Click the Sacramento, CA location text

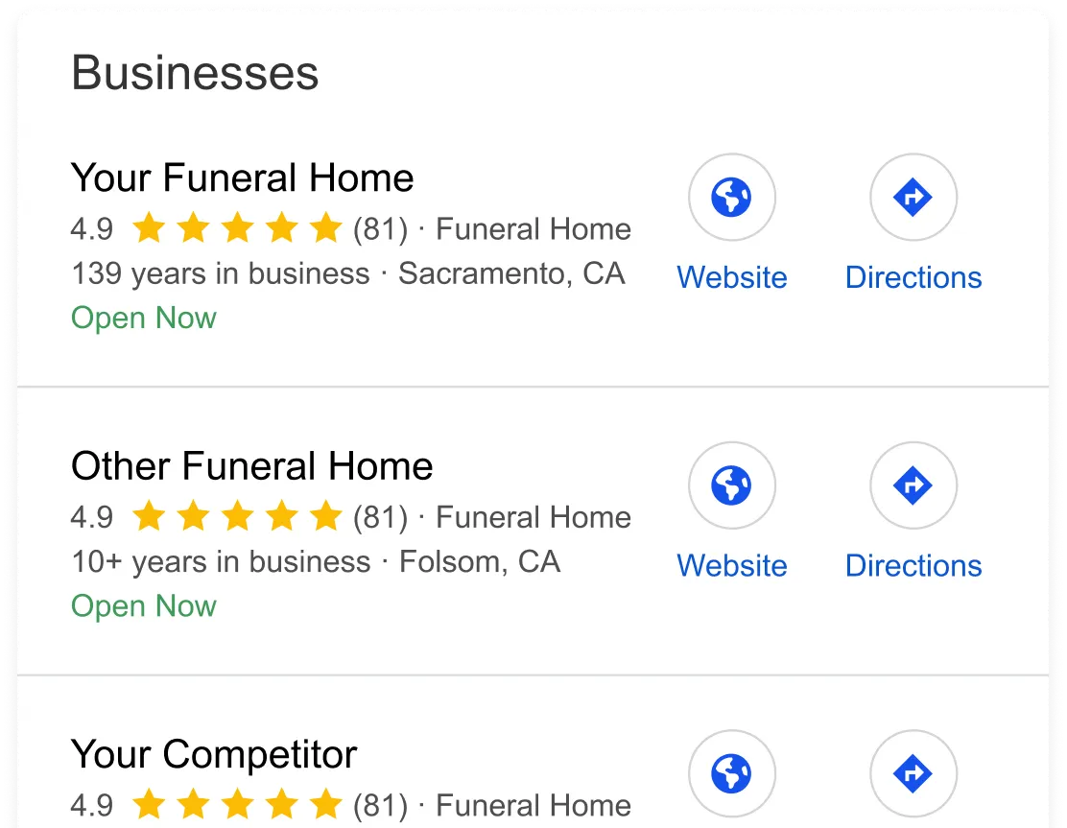(x=511, y=273)
